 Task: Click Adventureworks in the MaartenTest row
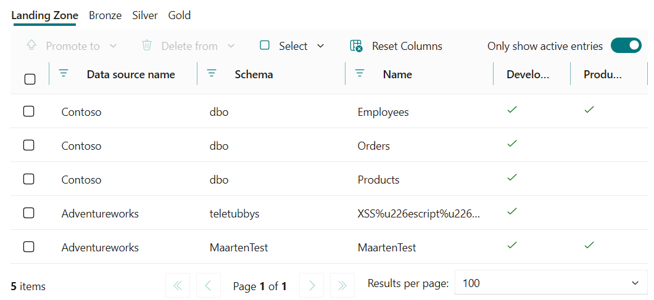point(100,248)
